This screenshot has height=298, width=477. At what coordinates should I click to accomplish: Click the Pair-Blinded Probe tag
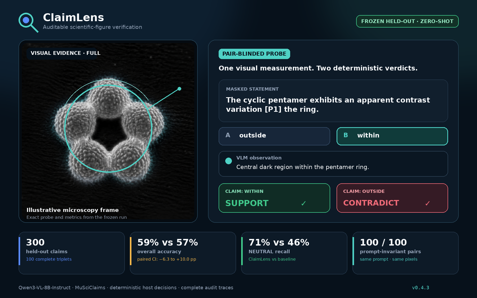tap(254, 54)
